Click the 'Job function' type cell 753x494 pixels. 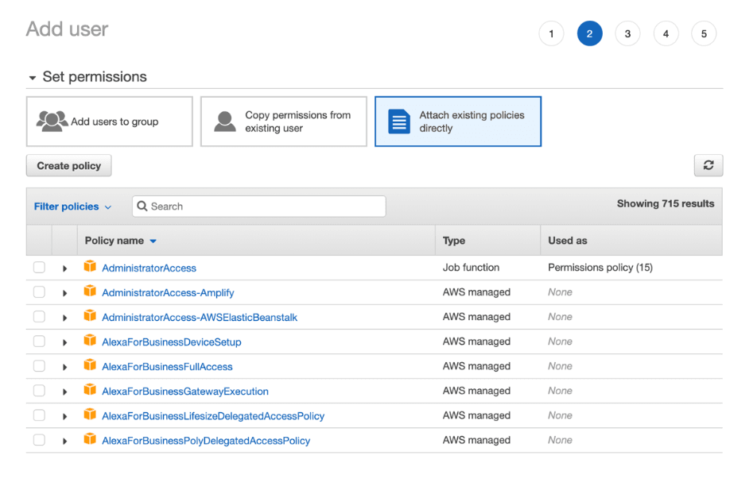471,267
